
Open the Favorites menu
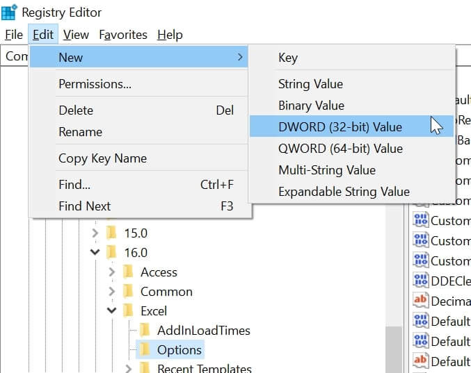pos(123,35)
